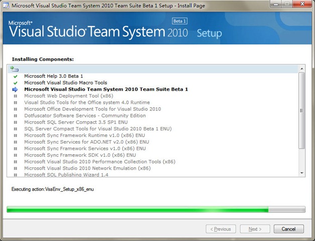Screen dimensions: 315x241
Task: Click the component list scrollbar thumb
Action: tap(302, 110)
